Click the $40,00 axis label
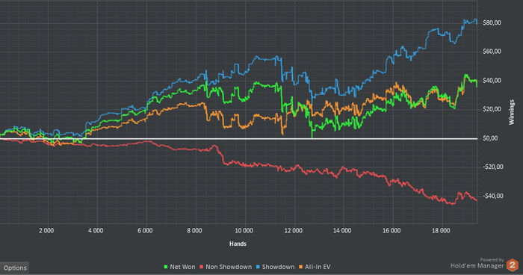This screenshot has width=523, height=275. tap(492, 81)
